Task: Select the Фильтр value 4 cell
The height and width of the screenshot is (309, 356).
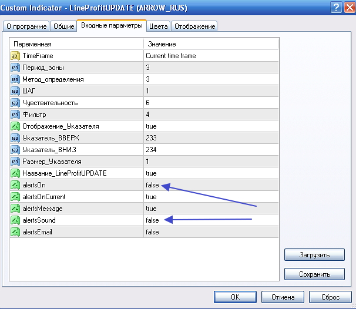Action: (x=211, y=115)
